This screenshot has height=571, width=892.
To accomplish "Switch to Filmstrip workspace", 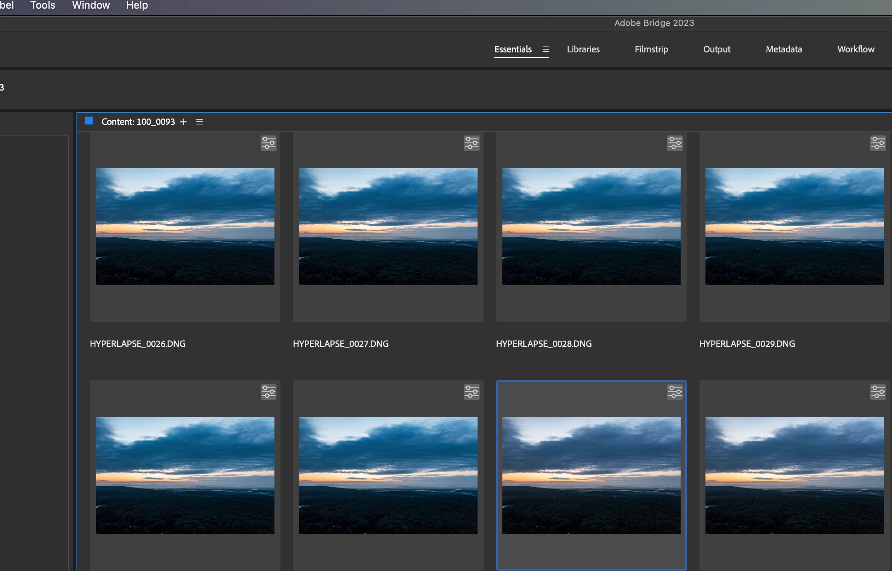I will pos(651,49).
